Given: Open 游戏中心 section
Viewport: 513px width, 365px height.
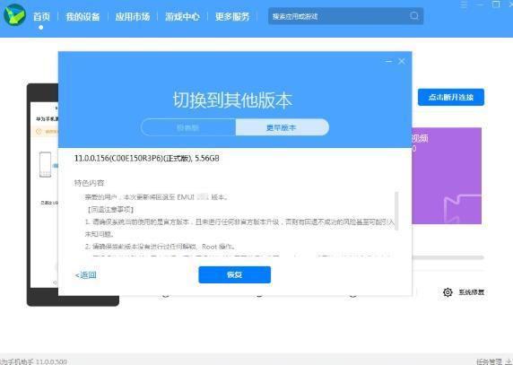Looking at the screenshot, I should point(182,16).
